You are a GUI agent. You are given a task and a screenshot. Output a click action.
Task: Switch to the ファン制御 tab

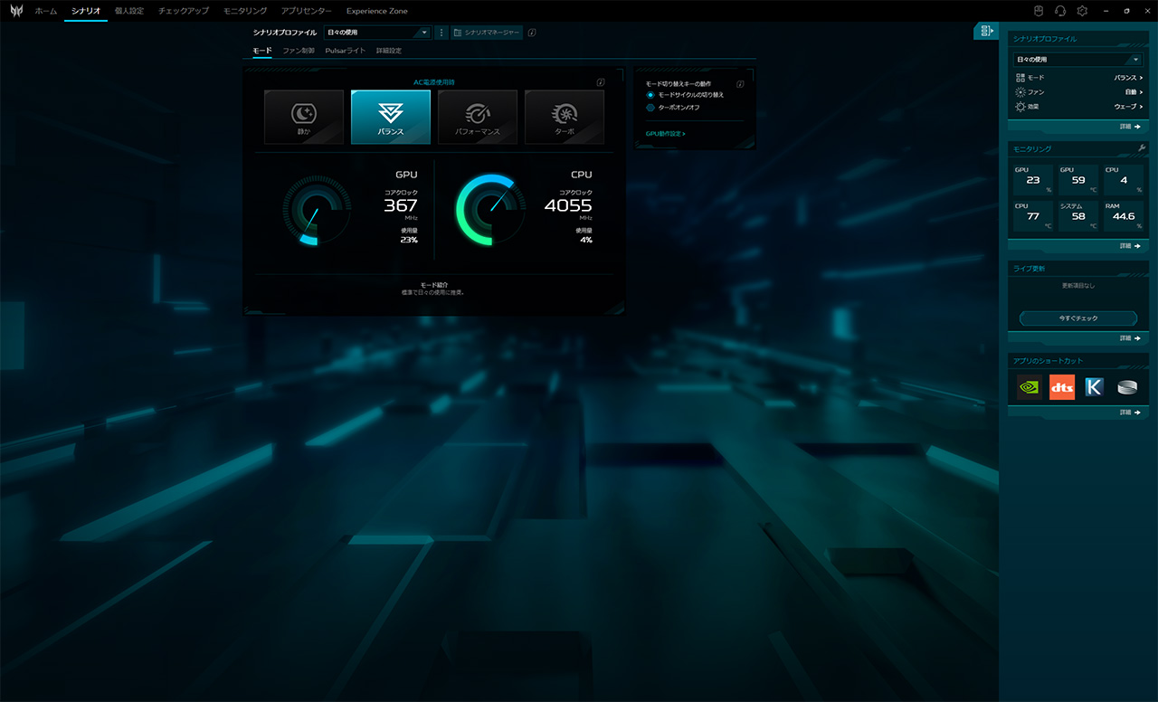[x=298, y=51]
